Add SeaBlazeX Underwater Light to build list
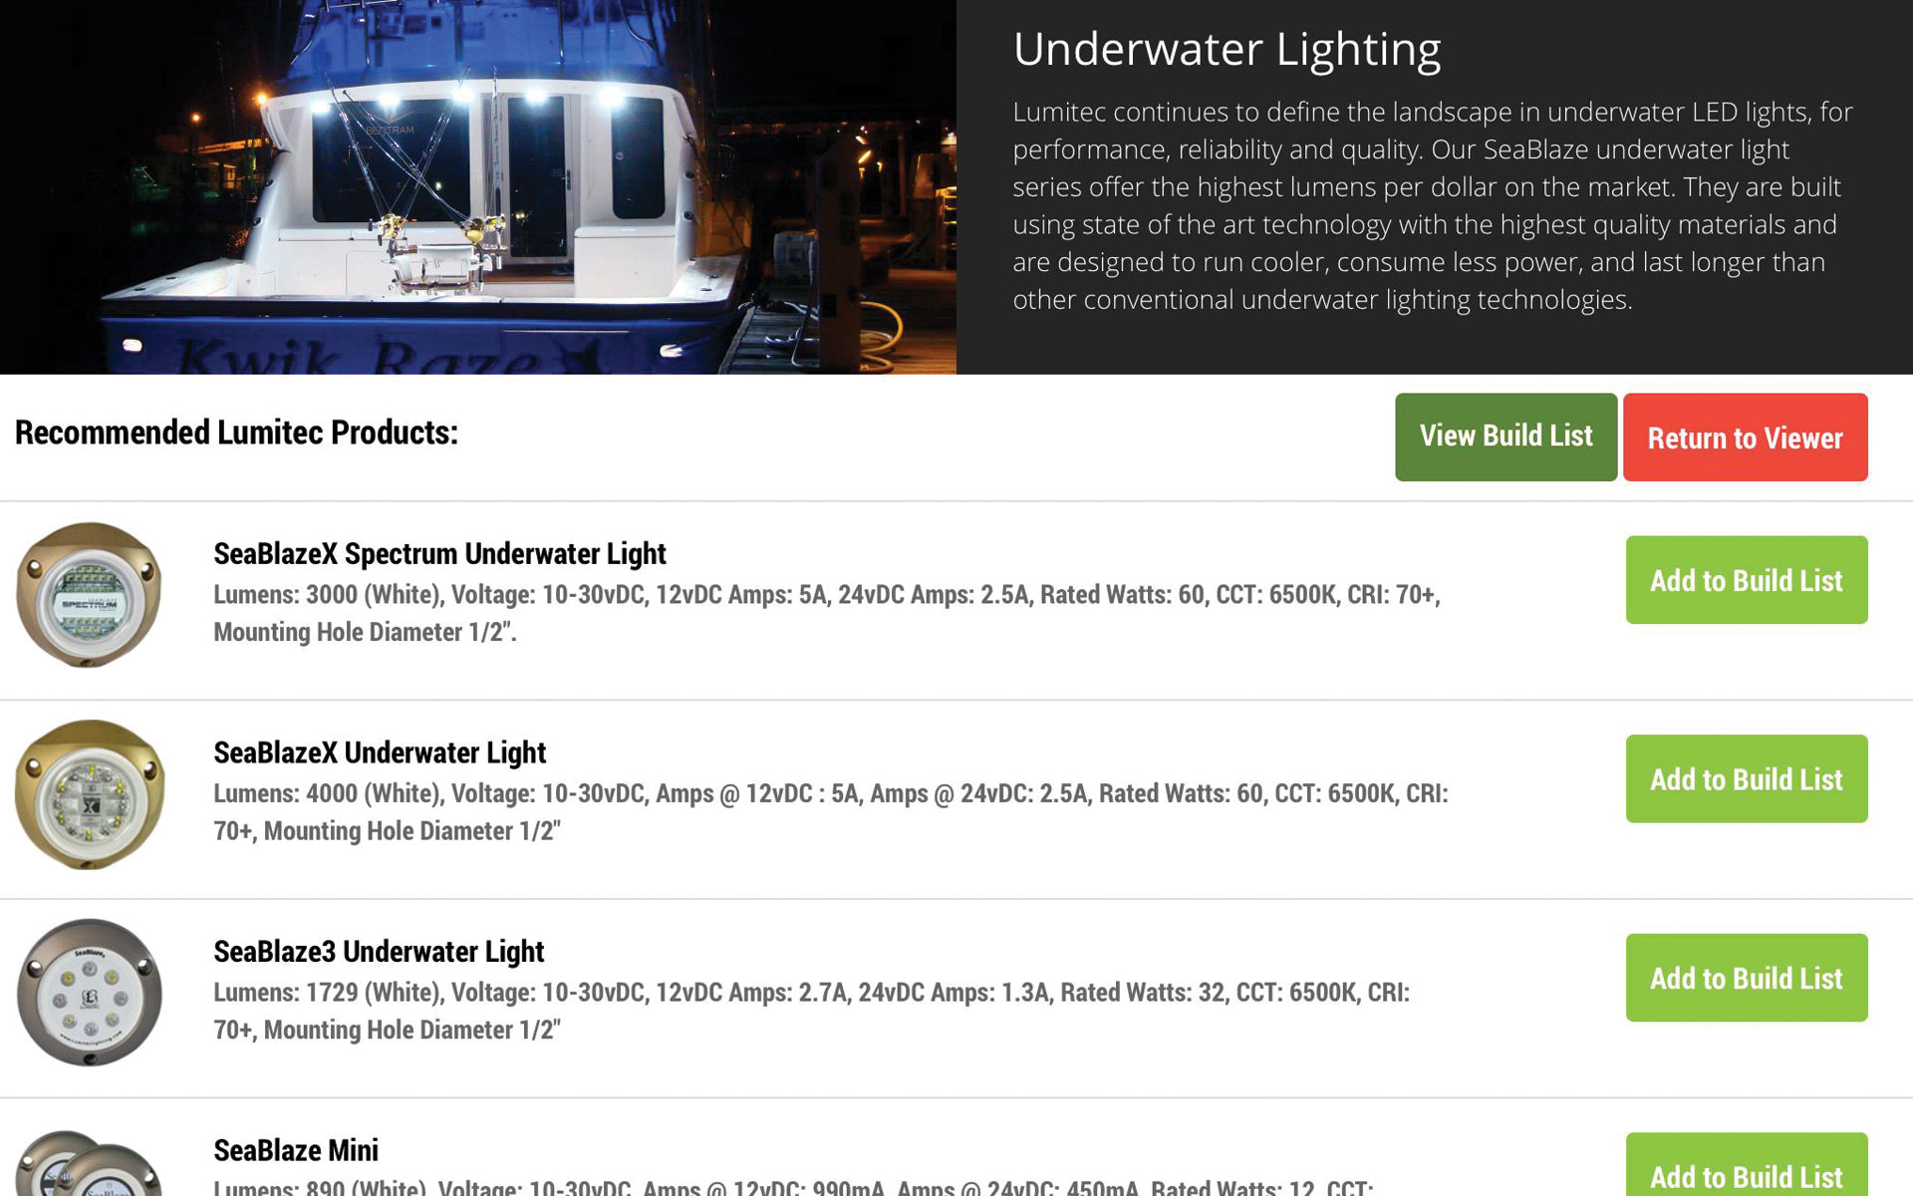Image resolution: width=1913 pixels, height=1196 pixels. (1747, 778)
